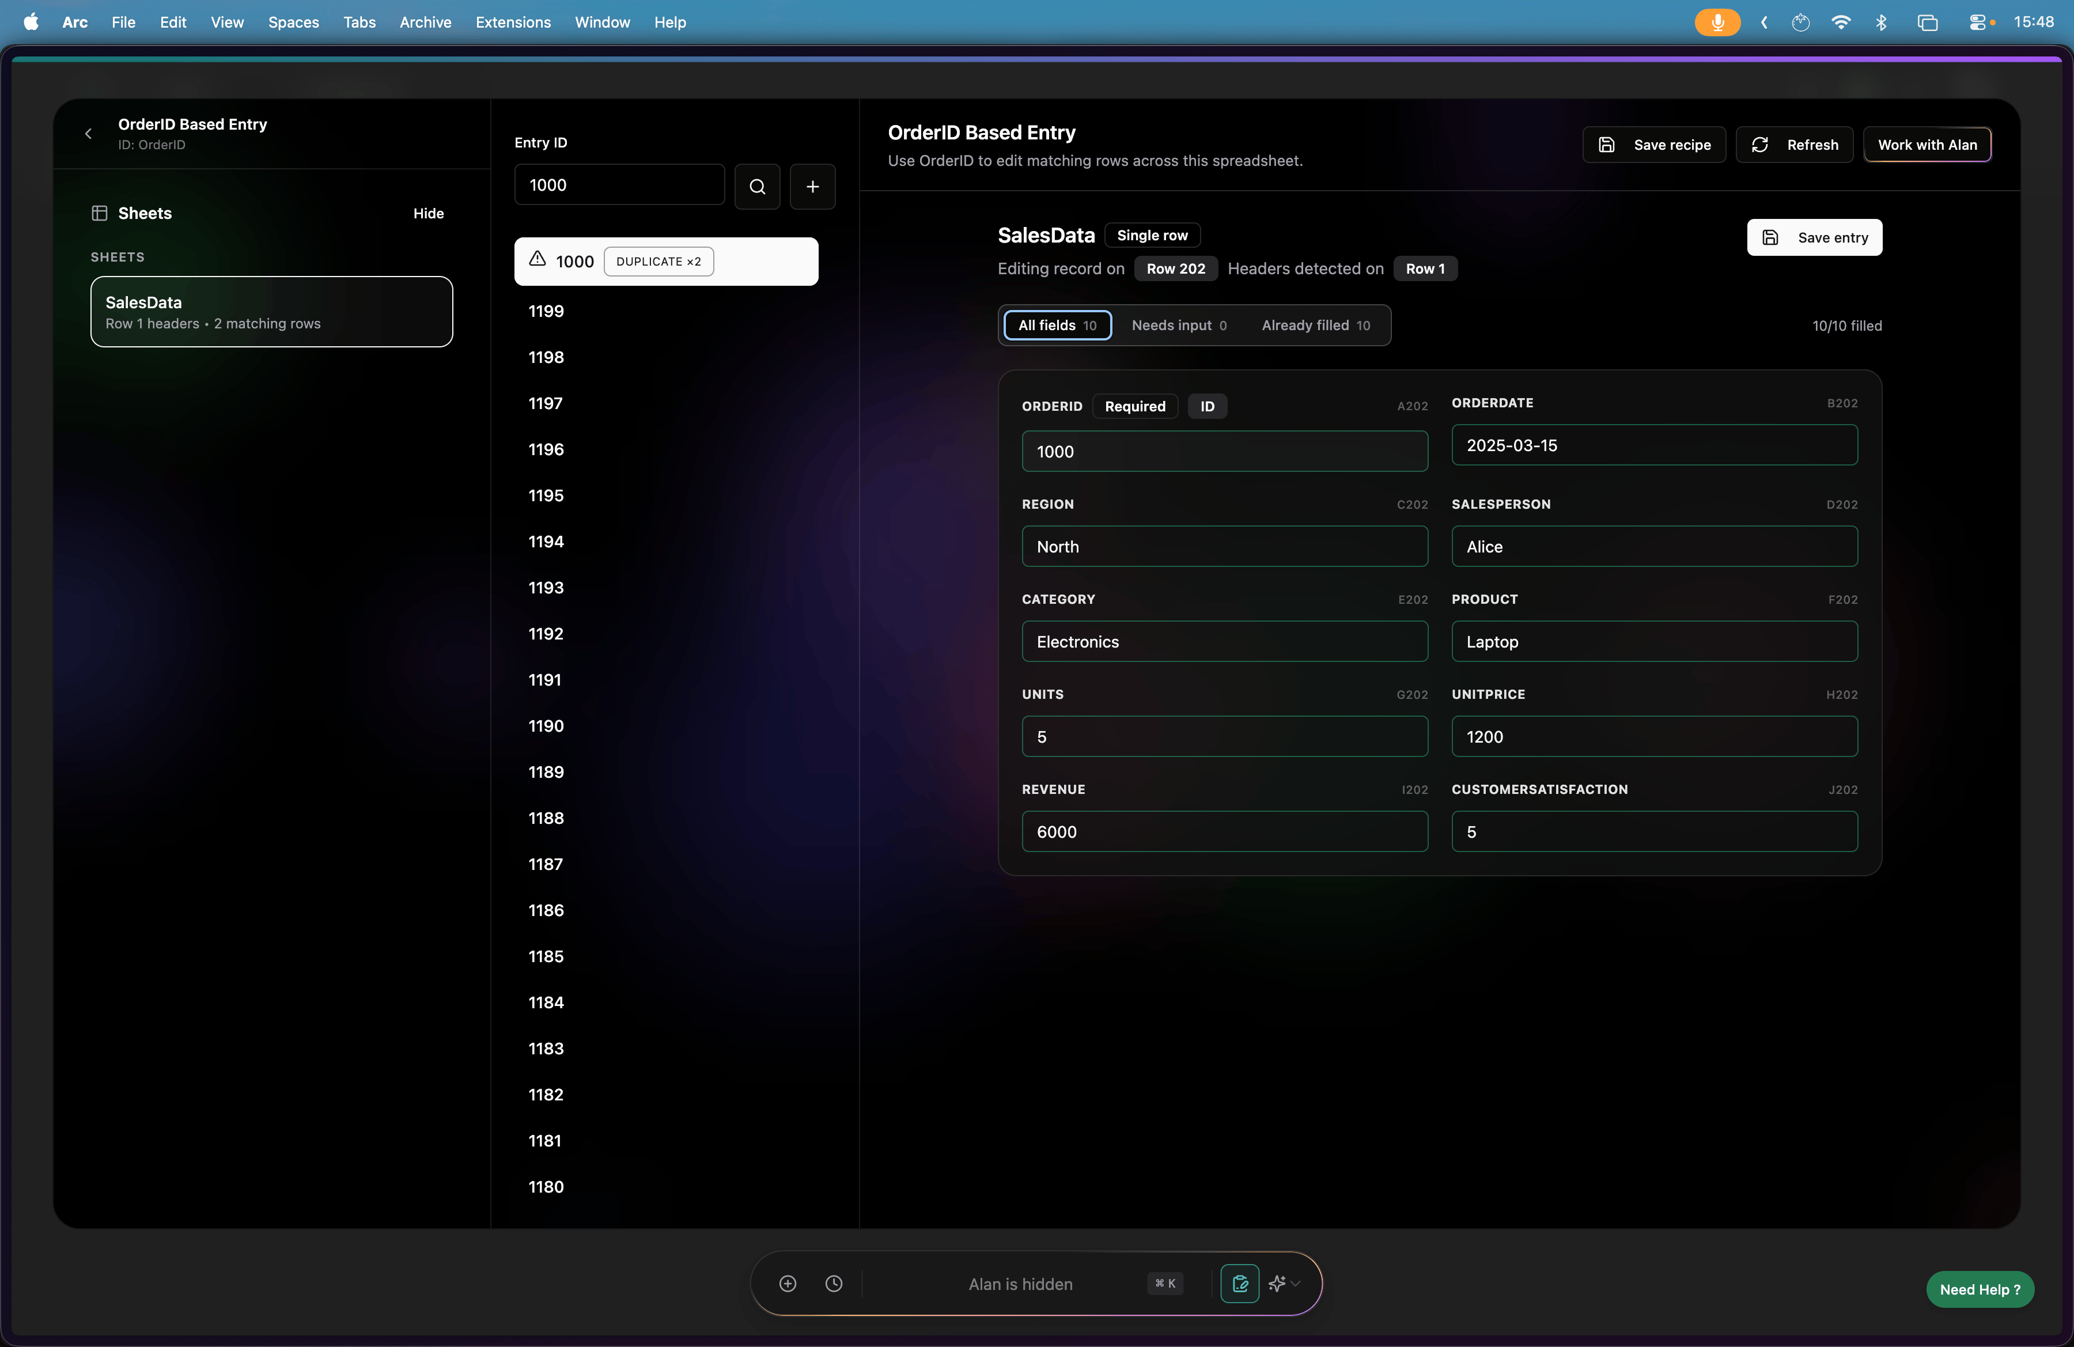Screen dimensions: 2074x1347
Task: Click the Apple logo menu
Action: 31,22
